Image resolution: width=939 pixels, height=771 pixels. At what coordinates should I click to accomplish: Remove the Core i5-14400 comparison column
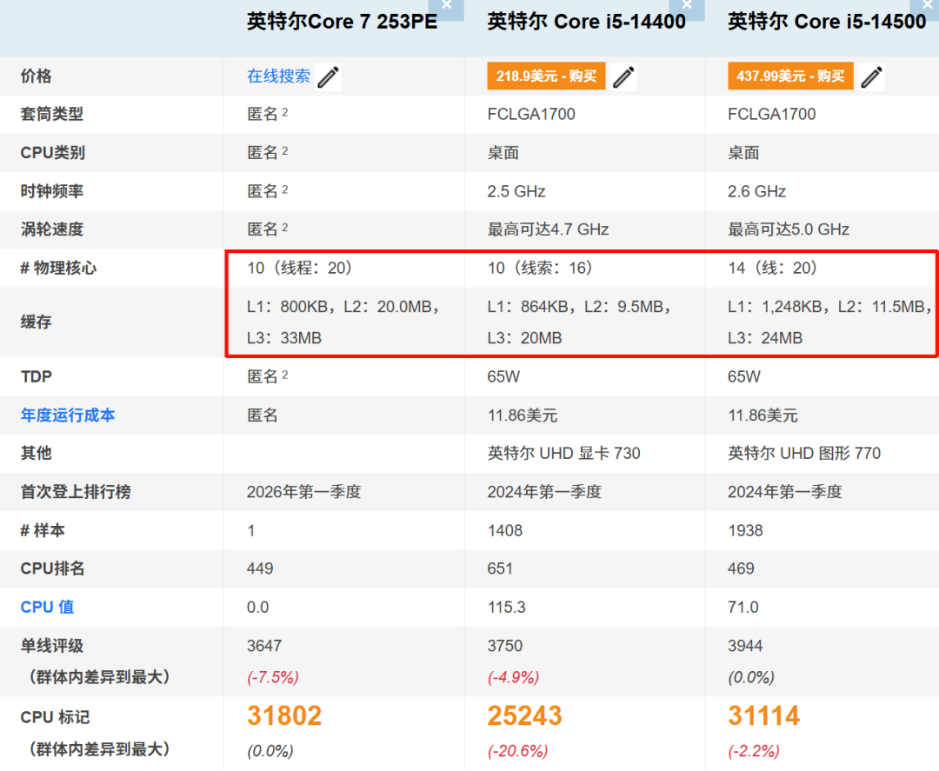click(688, 7)
